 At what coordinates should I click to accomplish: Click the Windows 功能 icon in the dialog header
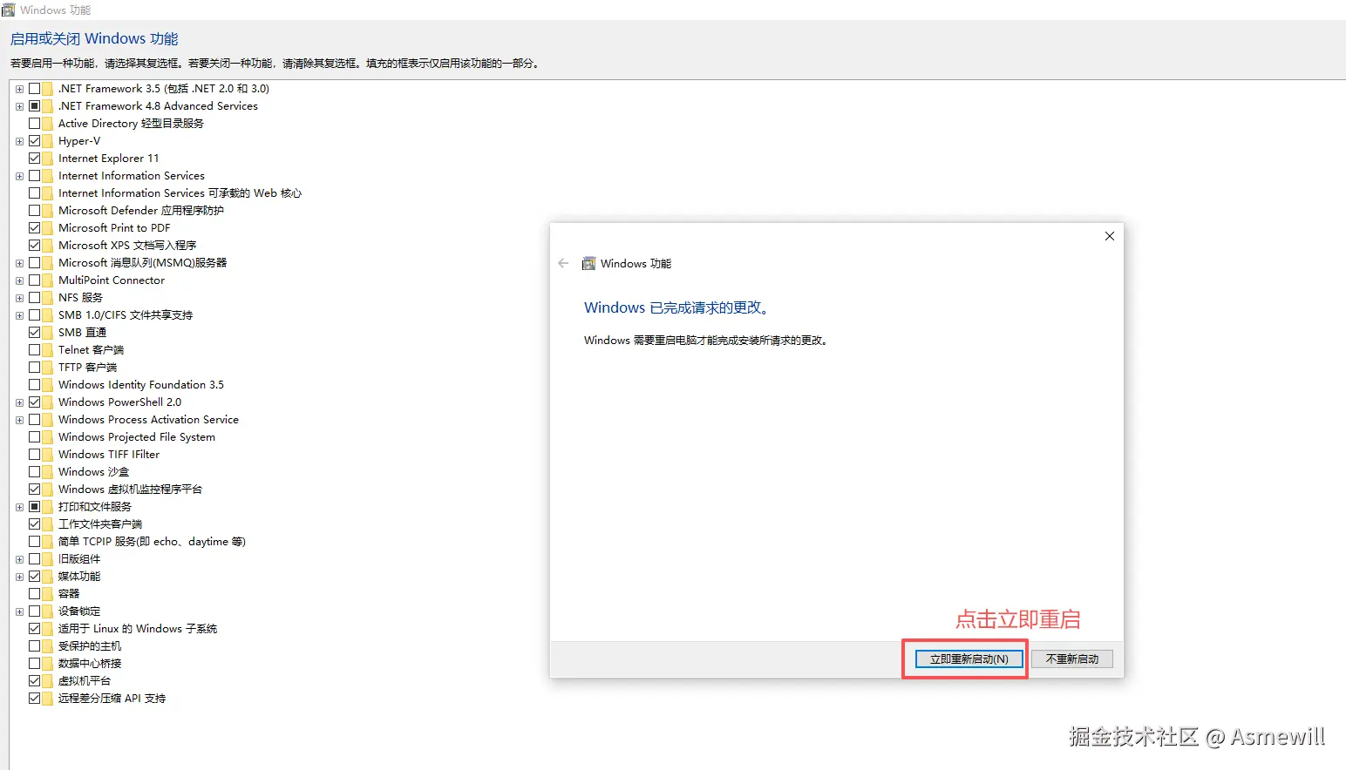click(589, 263)
